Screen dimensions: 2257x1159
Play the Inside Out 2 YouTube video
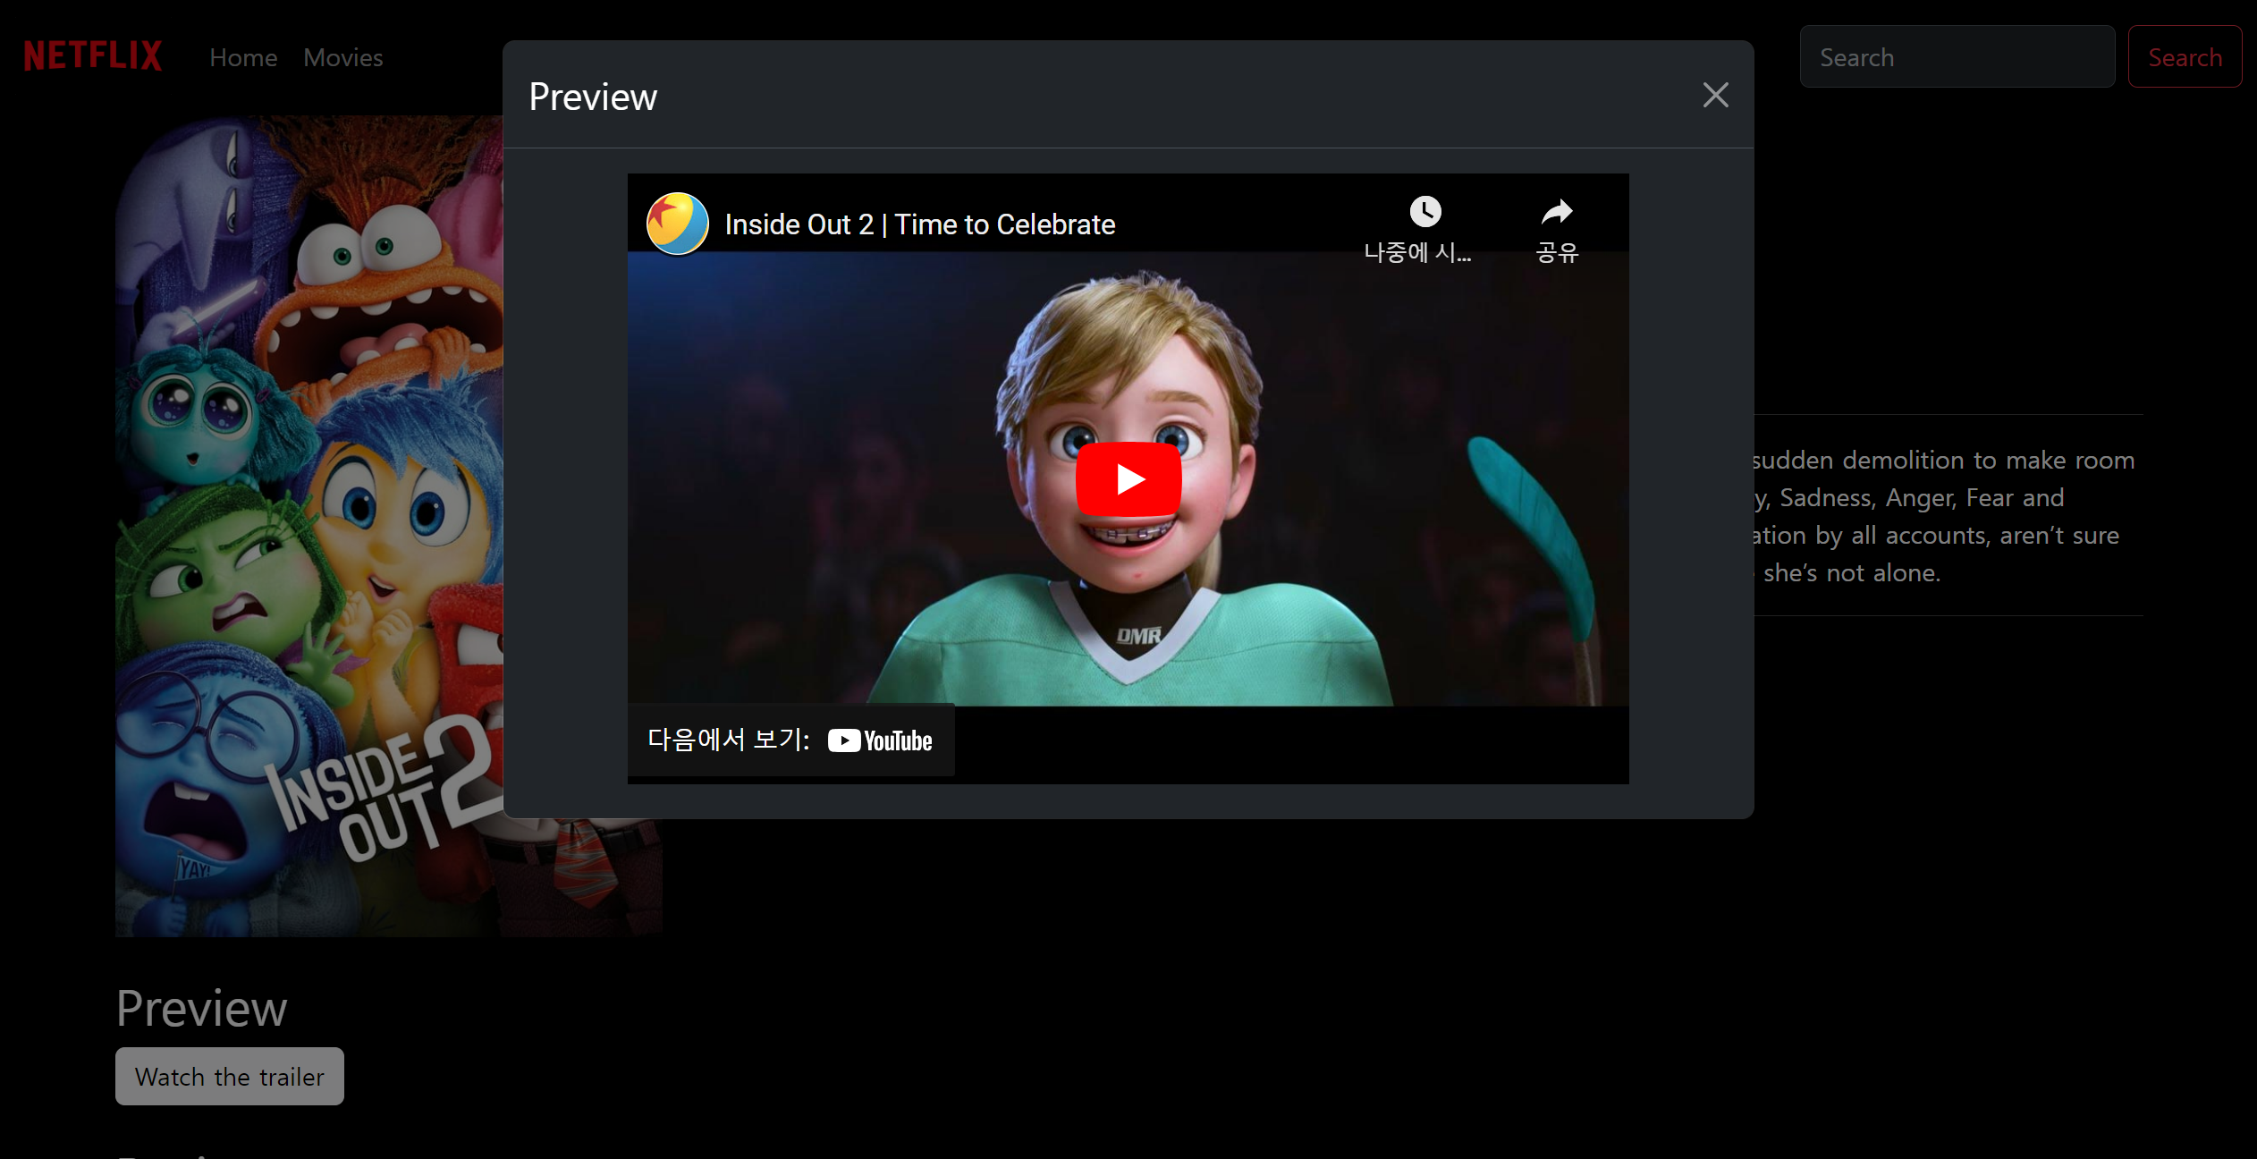1128,479
